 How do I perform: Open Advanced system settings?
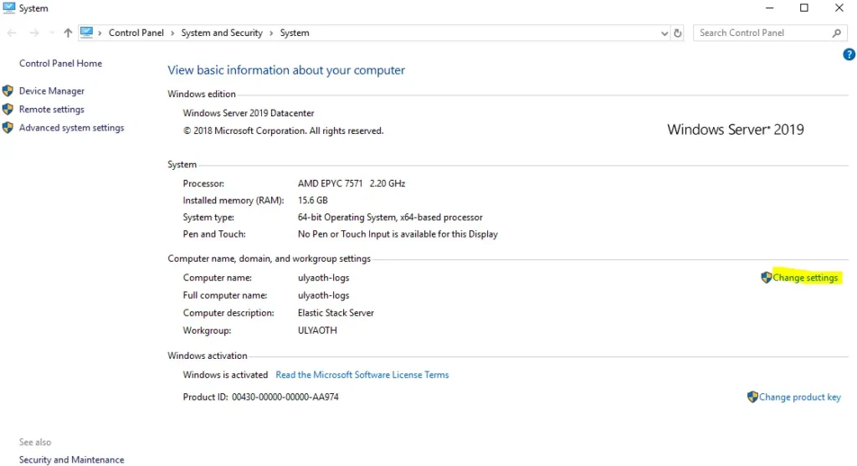pyautogui.click(x=71, y=128)
